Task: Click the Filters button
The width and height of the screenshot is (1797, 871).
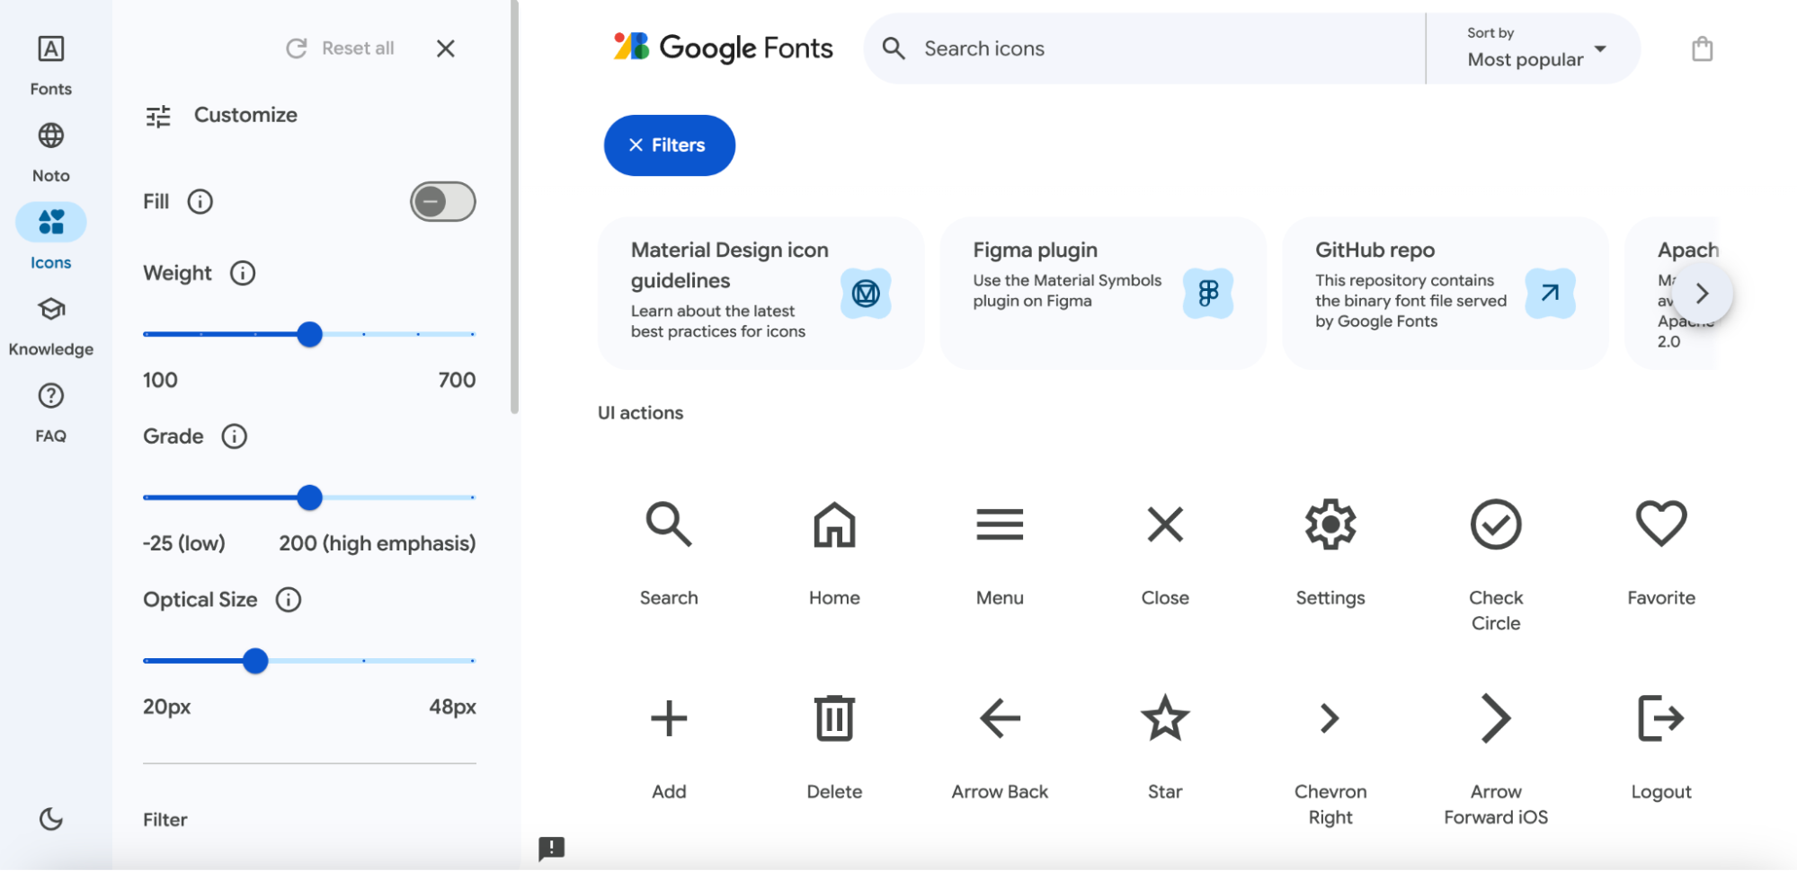Action: [669, 145]
